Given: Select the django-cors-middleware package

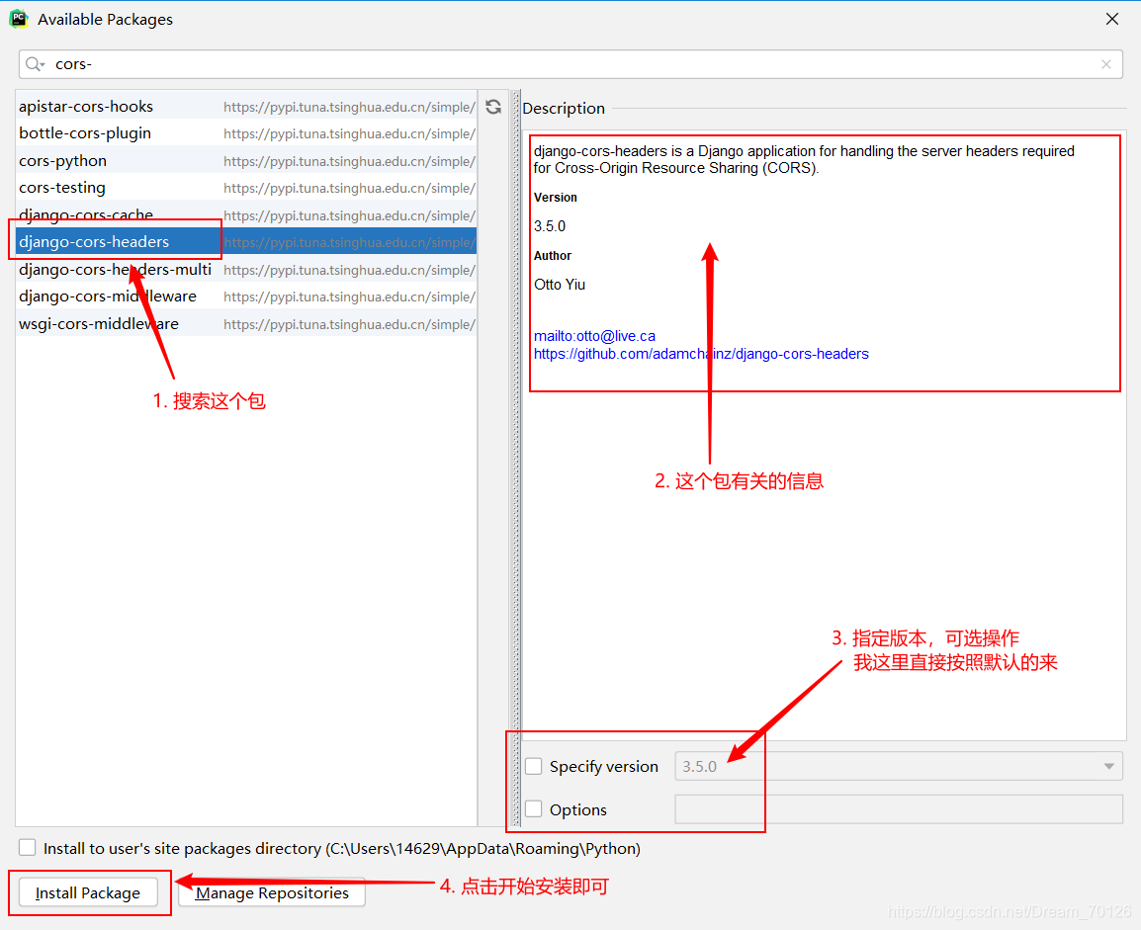Looking at the screenshot, I should (246, 296).
